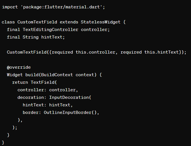Click StatelessWidget in the class line

click(x=100, y=22)
